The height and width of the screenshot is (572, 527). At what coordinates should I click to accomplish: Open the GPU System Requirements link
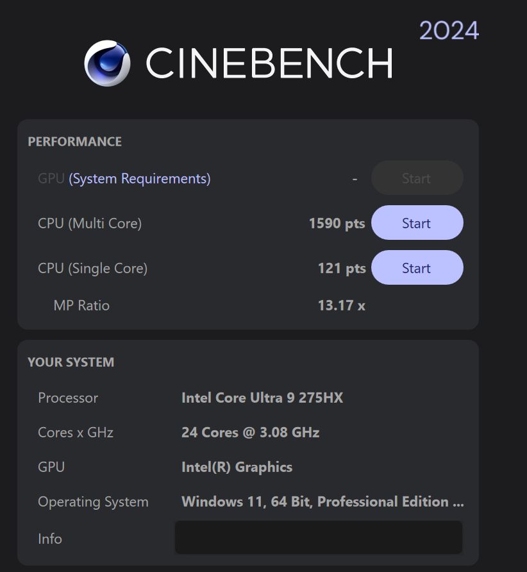(139, 178)
